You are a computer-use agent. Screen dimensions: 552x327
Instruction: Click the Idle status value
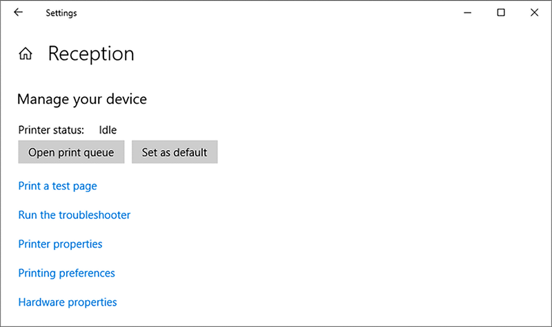[x=108, y=129]
